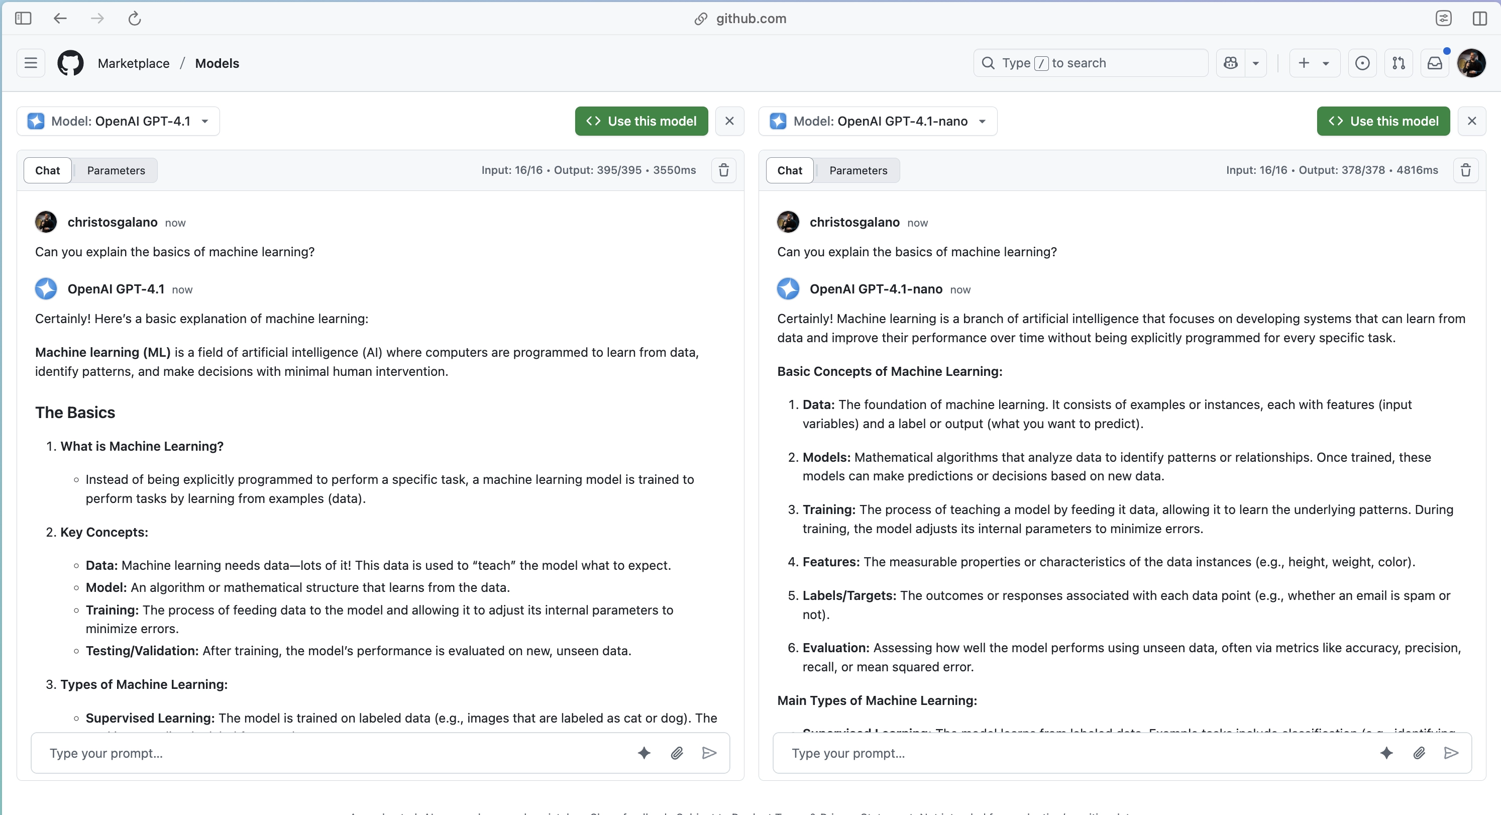Send the prompt in the right panel

(x=1451, y=753)
